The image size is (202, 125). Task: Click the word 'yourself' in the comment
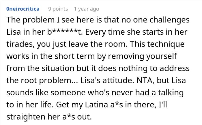coord(161,56)
